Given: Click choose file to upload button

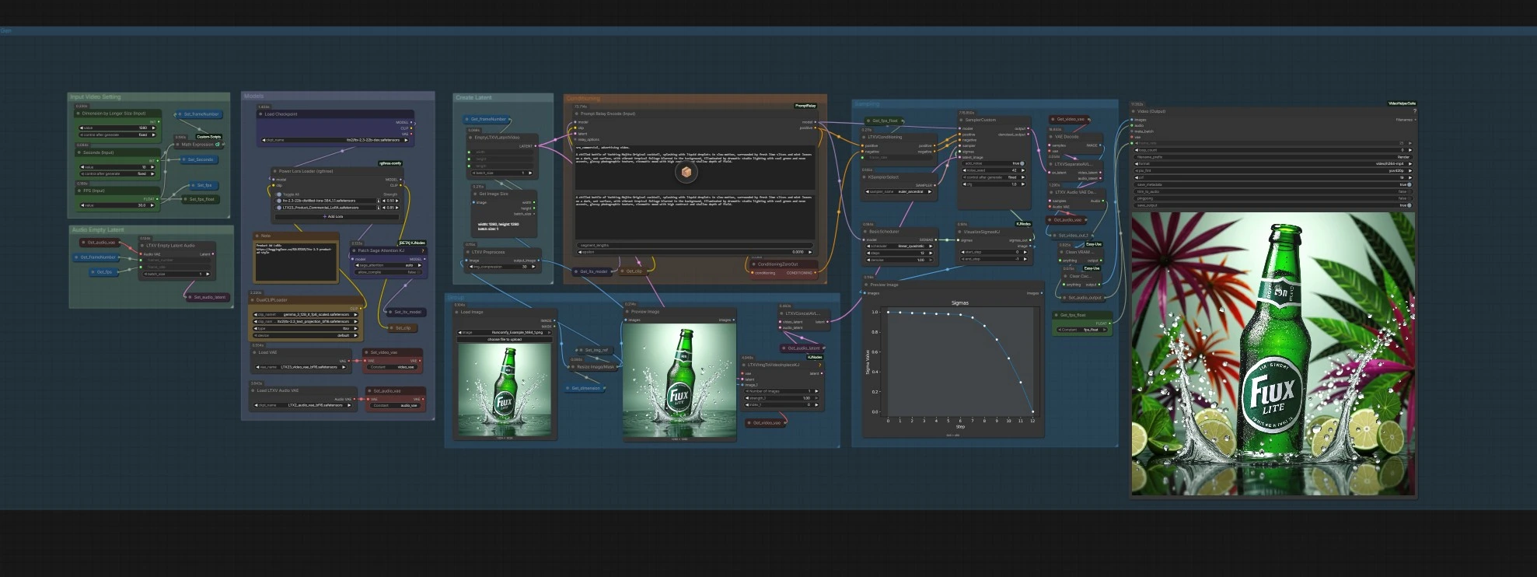Looking at the screenshot, I should pyautogui.click(x=505, y=339).
